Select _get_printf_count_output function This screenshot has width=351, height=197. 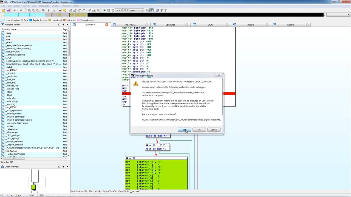(34, 45)
